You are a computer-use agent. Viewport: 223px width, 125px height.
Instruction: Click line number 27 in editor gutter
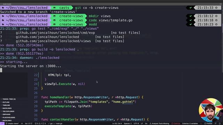tap(36, 97)
